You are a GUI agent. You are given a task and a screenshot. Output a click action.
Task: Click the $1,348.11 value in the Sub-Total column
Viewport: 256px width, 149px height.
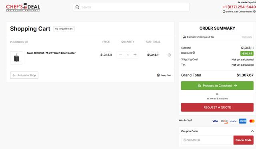pyautogui.click(x=153, y=54)
